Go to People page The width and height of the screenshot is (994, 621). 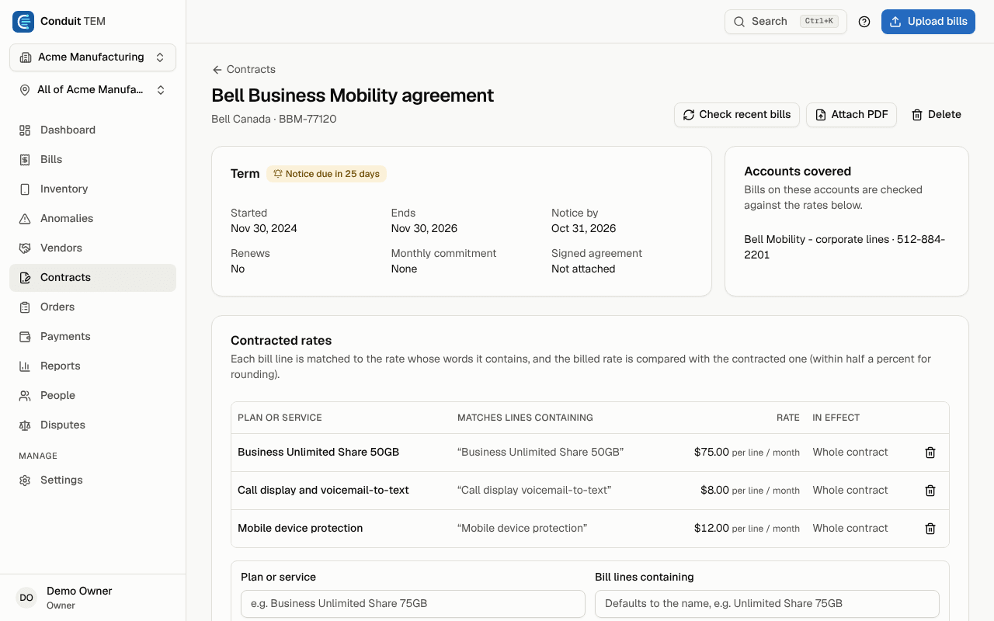pos(93,396)
